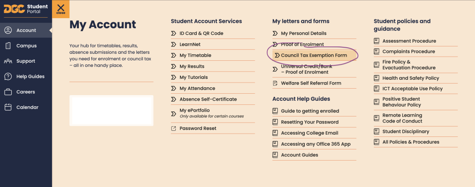Click the Help Guides question mark icon
The width and height of the screenshot is (475, 187).
(8, 77)
